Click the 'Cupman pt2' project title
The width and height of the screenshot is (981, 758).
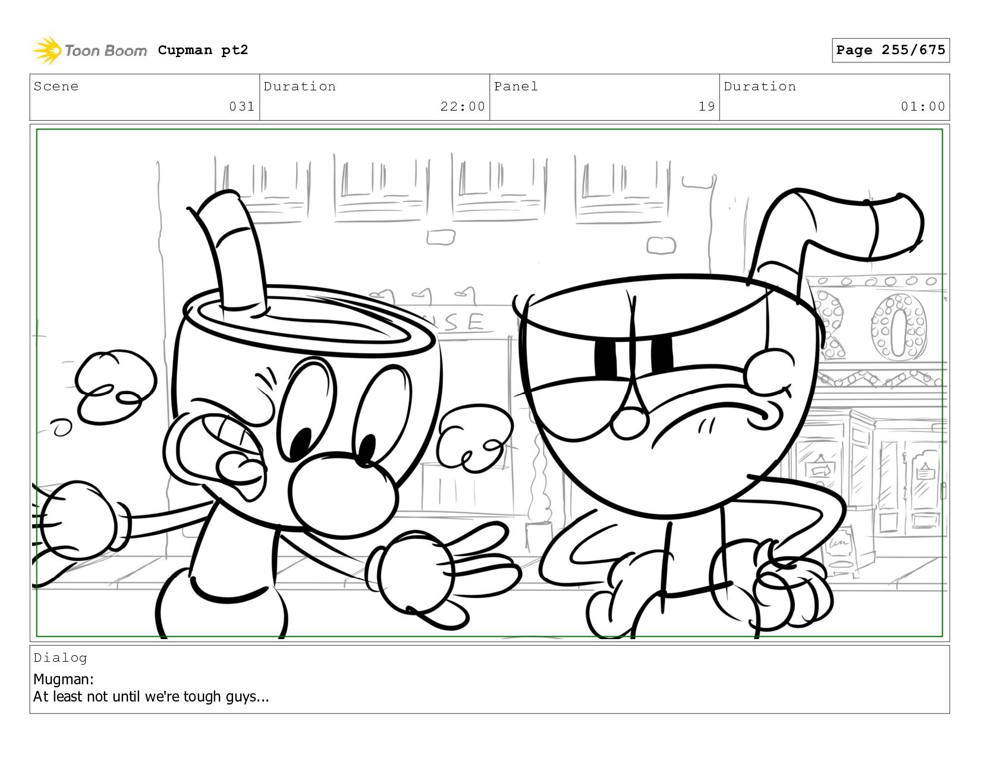(203, 51)
